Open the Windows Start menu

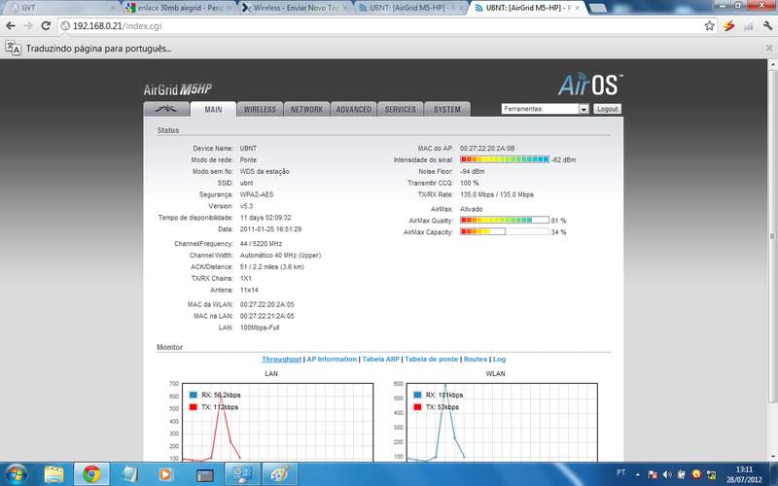[16, 474]
